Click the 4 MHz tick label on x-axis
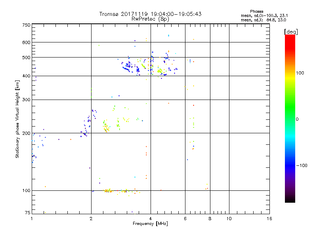This screenshot has width=317, height=238. 151,219
